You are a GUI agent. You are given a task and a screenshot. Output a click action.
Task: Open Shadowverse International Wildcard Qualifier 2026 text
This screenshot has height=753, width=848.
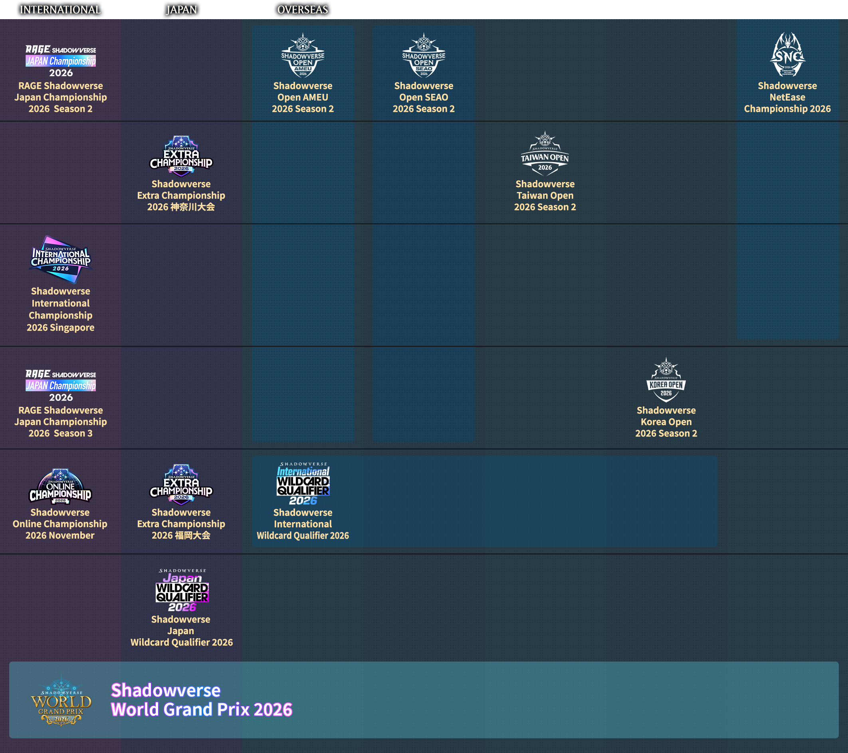pyautogui.click(x=303, y=524)
